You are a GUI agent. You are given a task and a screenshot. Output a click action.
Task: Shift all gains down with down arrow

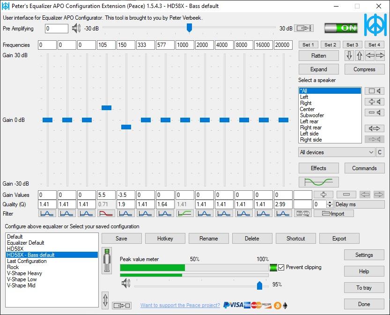click(x=349, y=55)
